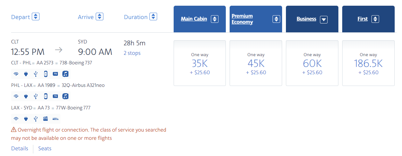Click the music icon on CLT-PHL flight
This screenshot has height=156, width=402.
pyautogui.click(x=65, y=74)
